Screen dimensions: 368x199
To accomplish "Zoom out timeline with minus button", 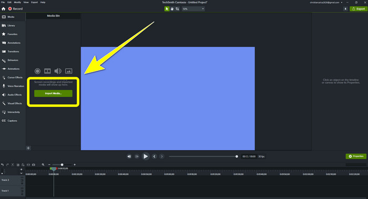I will pyautogui.click(x=49, y=165).
